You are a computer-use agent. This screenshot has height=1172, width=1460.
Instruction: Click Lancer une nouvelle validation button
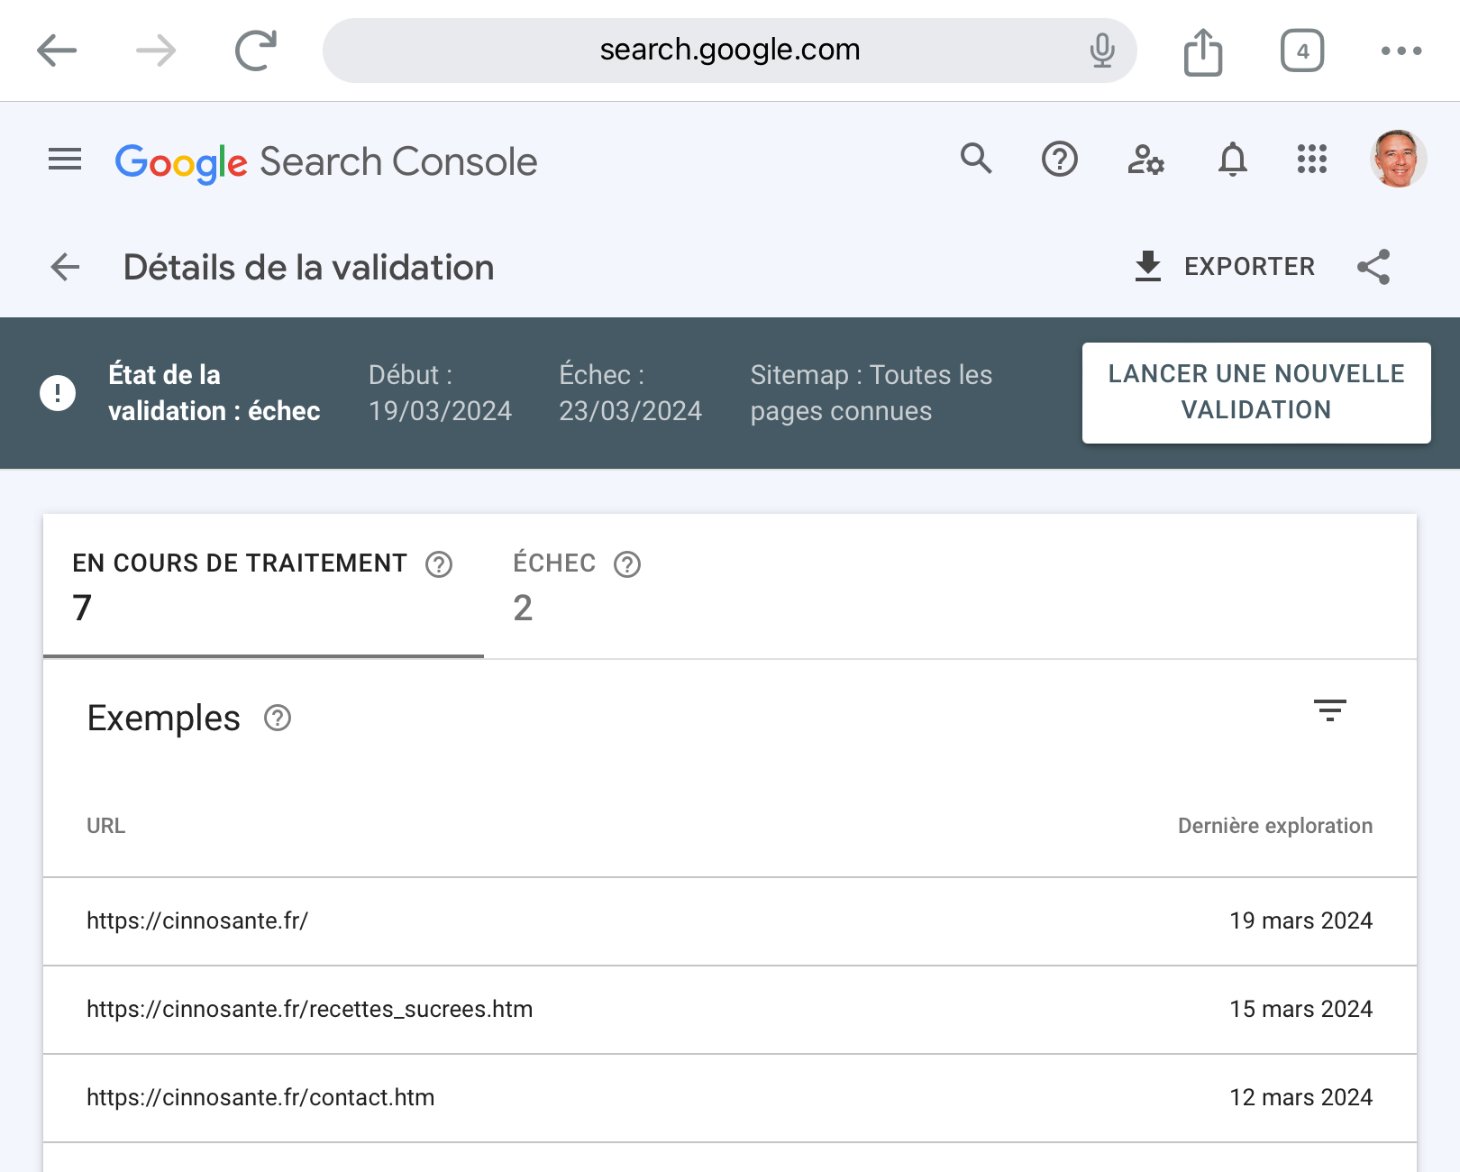point(1255,392)
